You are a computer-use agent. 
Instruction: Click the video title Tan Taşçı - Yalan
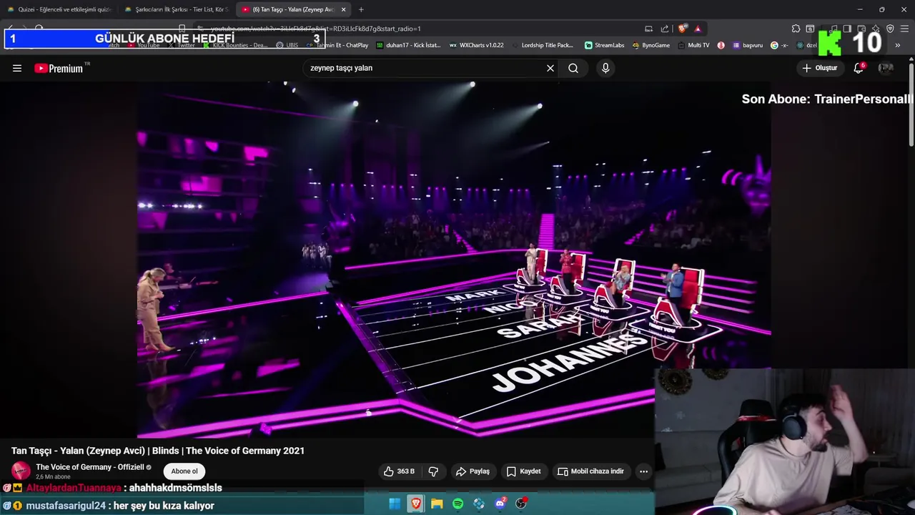[x=158, y=451]
